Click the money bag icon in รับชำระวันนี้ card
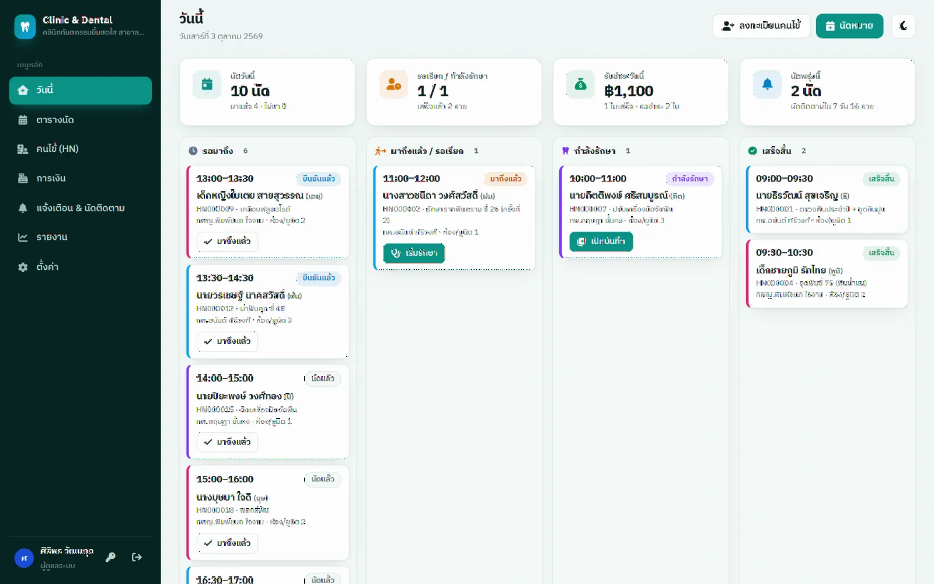Viewport: 934px width, 584px height. [580, 85]
